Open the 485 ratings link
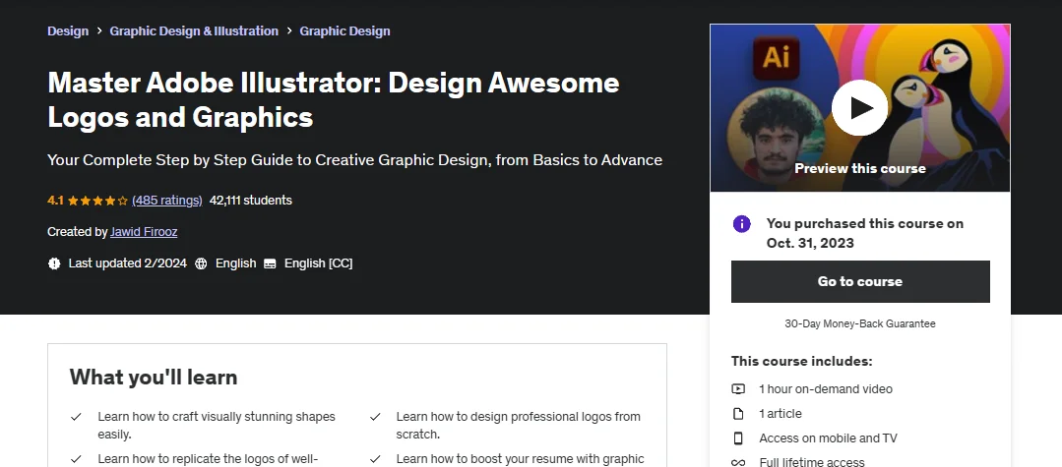This screenshot has height=467, width=1062. [167, 201]
